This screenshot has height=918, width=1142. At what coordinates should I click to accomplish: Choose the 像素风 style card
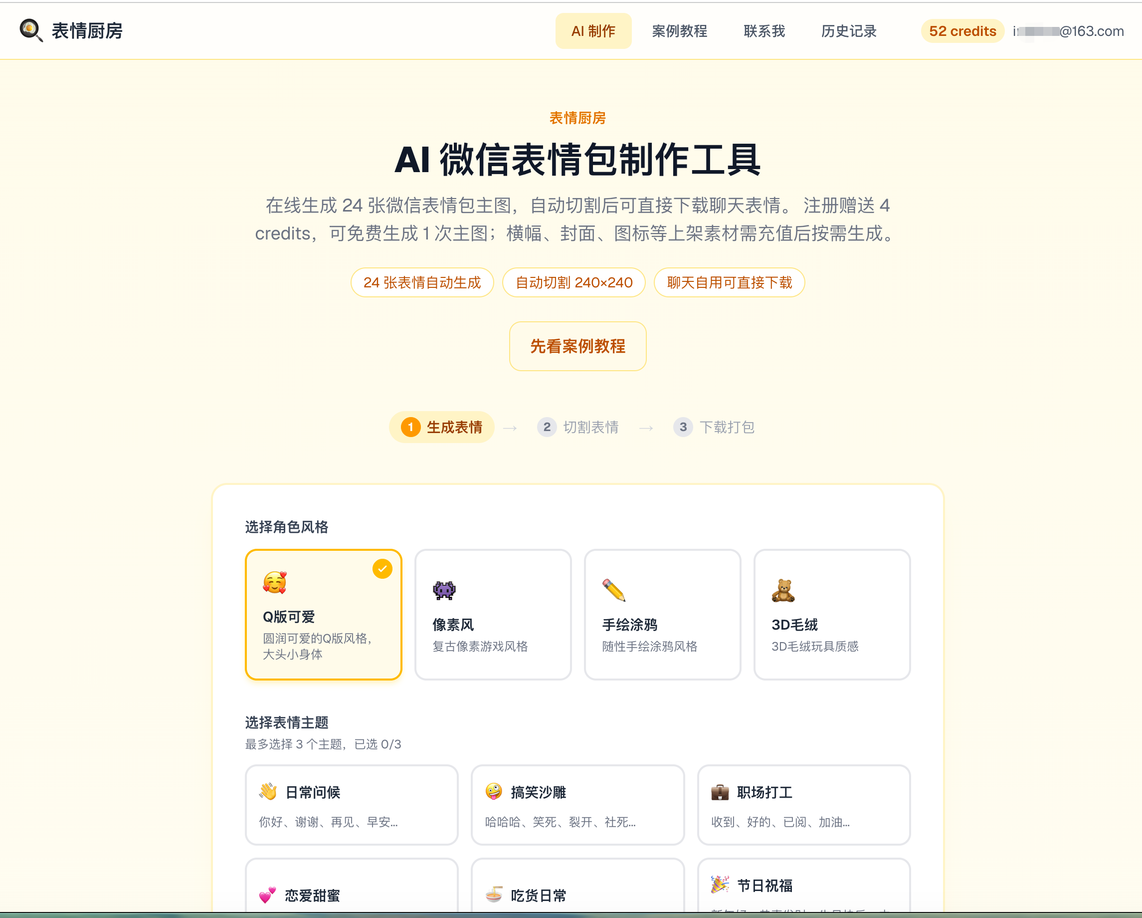pos(493,614)
